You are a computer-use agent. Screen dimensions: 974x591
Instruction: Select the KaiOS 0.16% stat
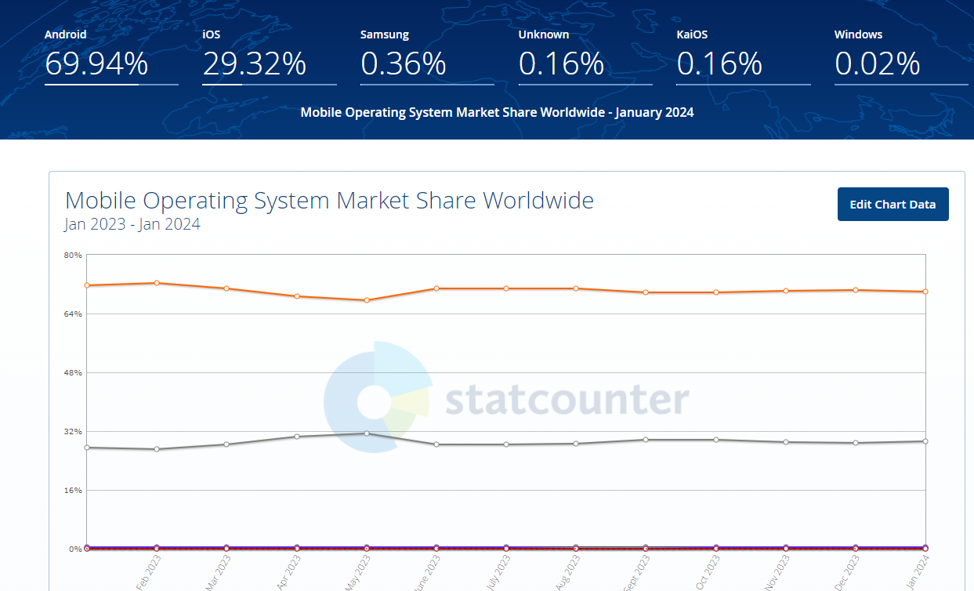[x=719, y=63]
